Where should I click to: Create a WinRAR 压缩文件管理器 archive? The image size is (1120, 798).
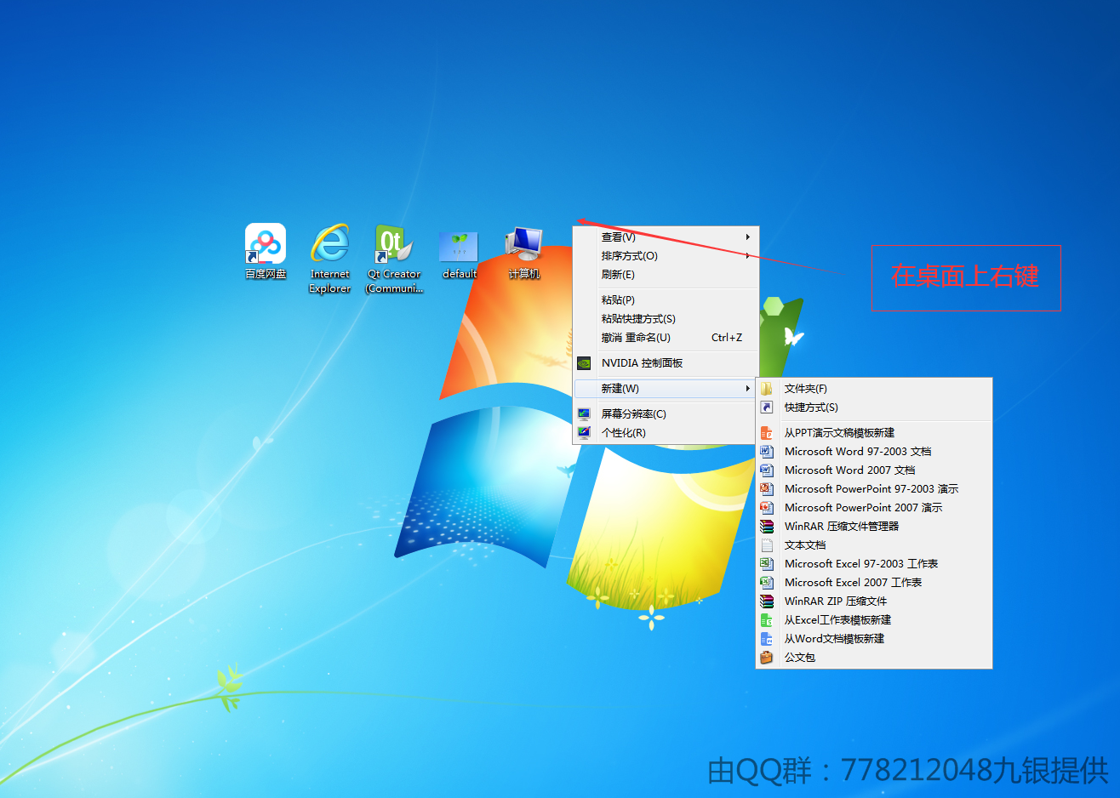click(874, 527)
